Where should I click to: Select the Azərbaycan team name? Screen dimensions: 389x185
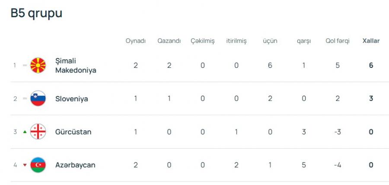point(75,165)
